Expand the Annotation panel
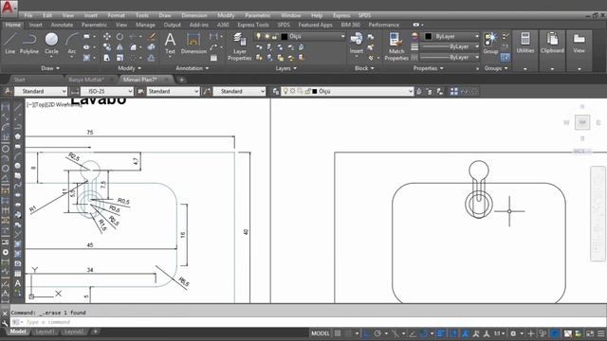Image resolution: width=607 pixels, height=341 pixels. (x=192, y=68)
